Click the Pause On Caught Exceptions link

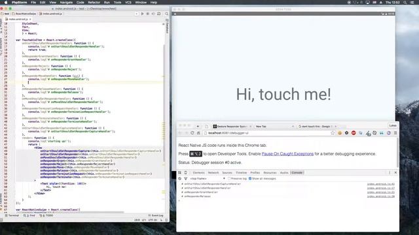(287, 154)
